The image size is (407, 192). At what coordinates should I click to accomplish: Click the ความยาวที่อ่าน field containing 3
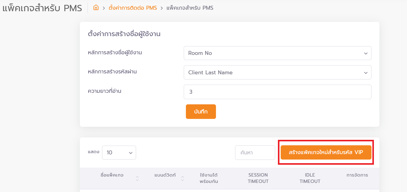tap(277, 92)
